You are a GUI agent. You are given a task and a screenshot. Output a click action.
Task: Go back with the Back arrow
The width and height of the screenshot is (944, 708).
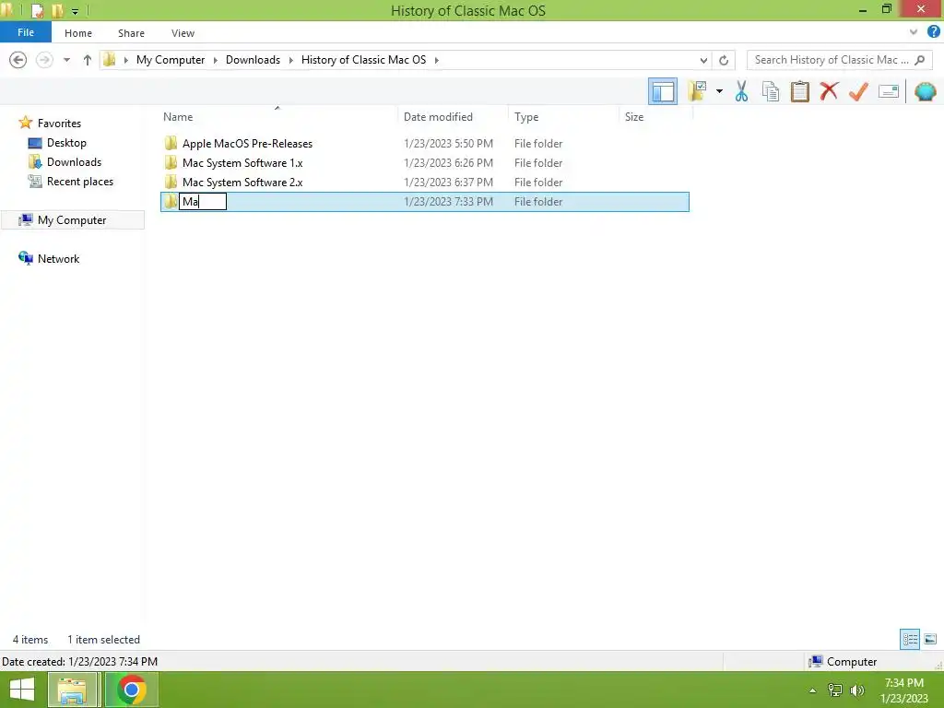click(18, 60)
